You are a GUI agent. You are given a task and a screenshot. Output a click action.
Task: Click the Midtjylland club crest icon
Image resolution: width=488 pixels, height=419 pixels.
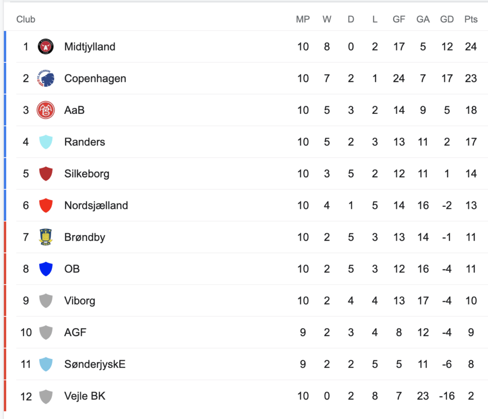[x=46, y=47]
